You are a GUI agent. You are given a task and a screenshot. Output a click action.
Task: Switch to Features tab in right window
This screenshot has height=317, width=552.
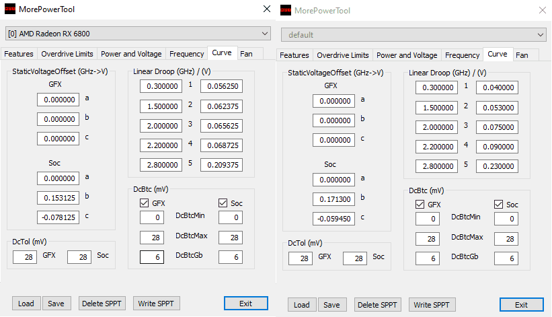294,55
